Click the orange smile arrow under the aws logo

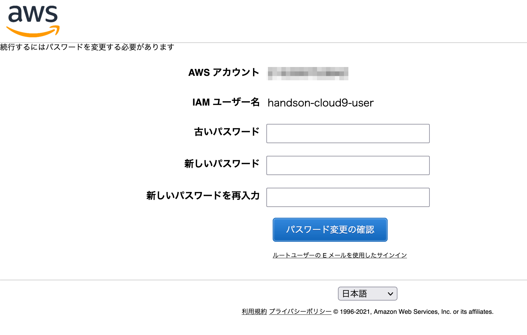33,32
